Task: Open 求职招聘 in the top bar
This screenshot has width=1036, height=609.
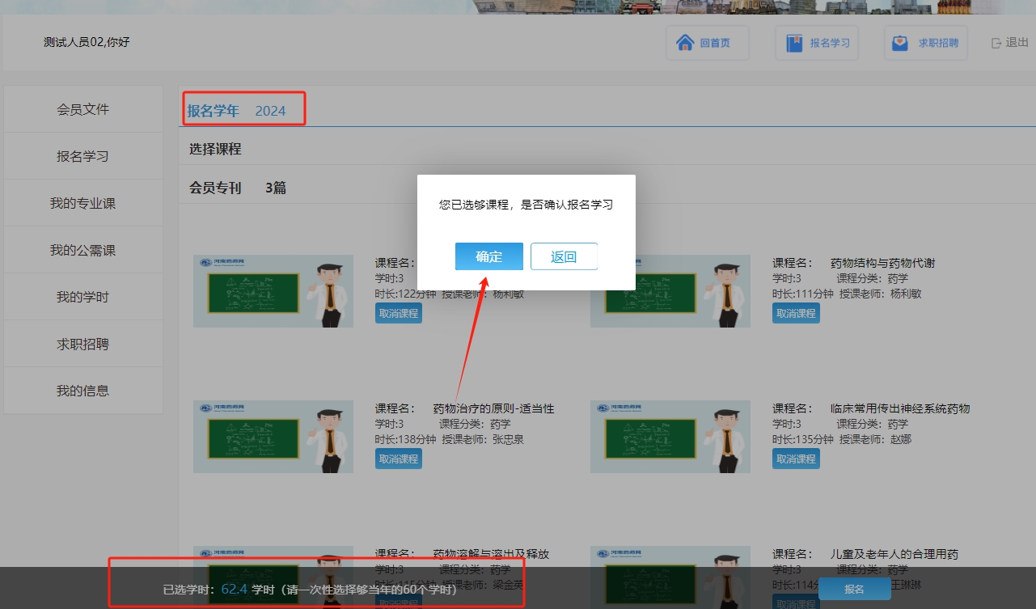Action: click(925, 43)
